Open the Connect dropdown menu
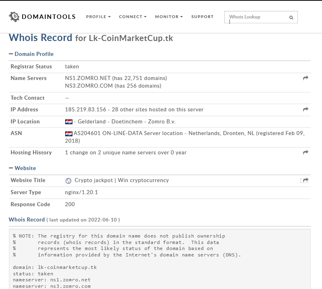The image size is (322, 289). click(x=133, y=16)
